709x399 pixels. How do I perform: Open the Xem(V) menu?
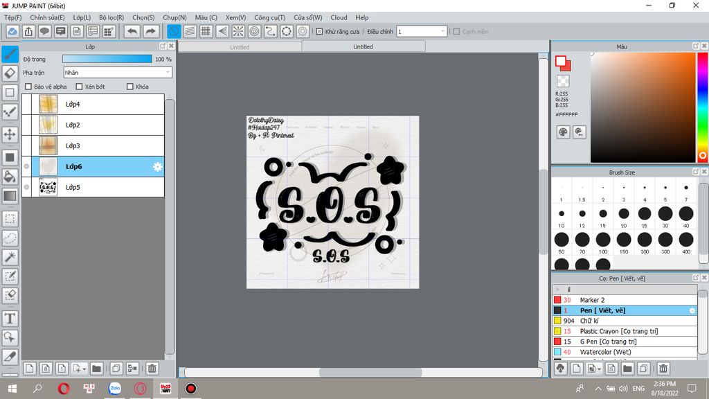235,17
